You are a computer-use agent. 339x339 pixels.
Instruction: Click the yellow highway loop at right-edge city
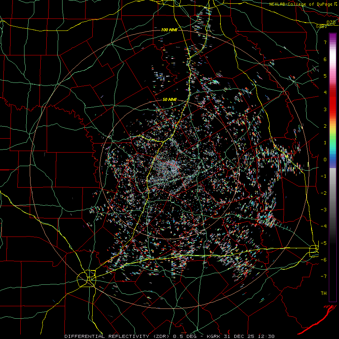(314, 251)
